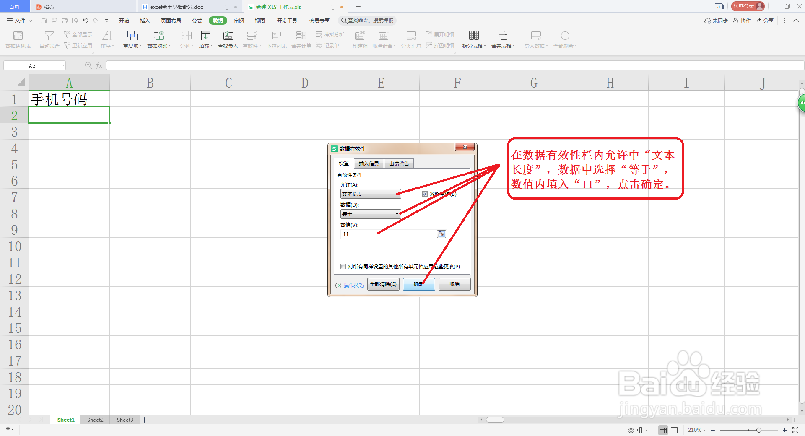Click the 确定 button in the dialog

418,284
